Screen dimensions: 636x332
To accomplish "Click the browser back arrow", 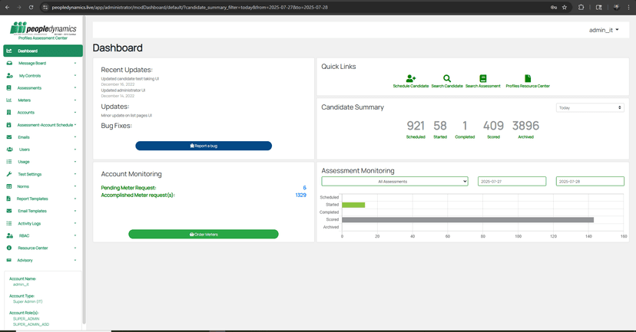I will pos(8,8).
